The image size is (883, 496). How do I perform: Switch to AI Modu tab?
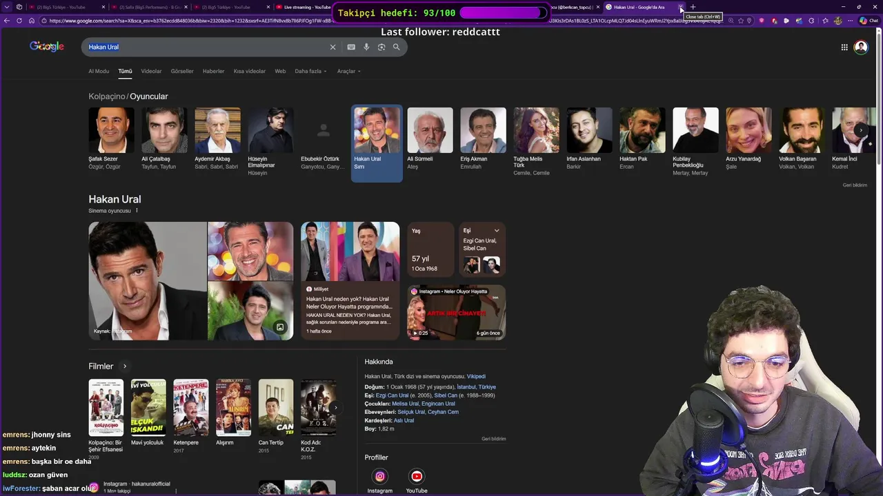[99, 71]
